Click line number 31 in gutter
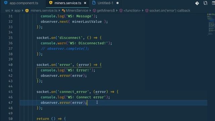Image resolution: width=215 pixels, height=121 pixels. click(x=10, y=16)
